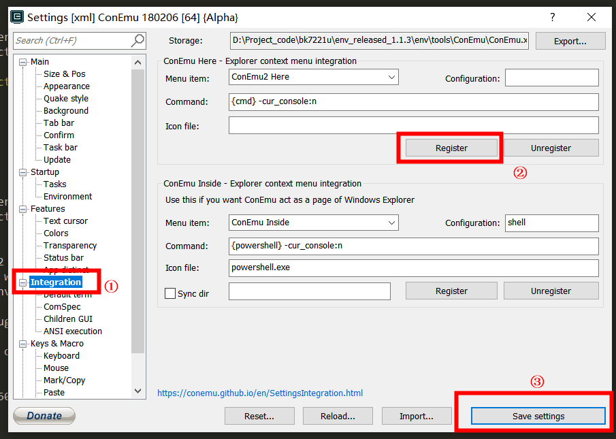This screenshot has height=439, width=616.
Task: Click the Export... button
Action: click(x=570, y=41)
